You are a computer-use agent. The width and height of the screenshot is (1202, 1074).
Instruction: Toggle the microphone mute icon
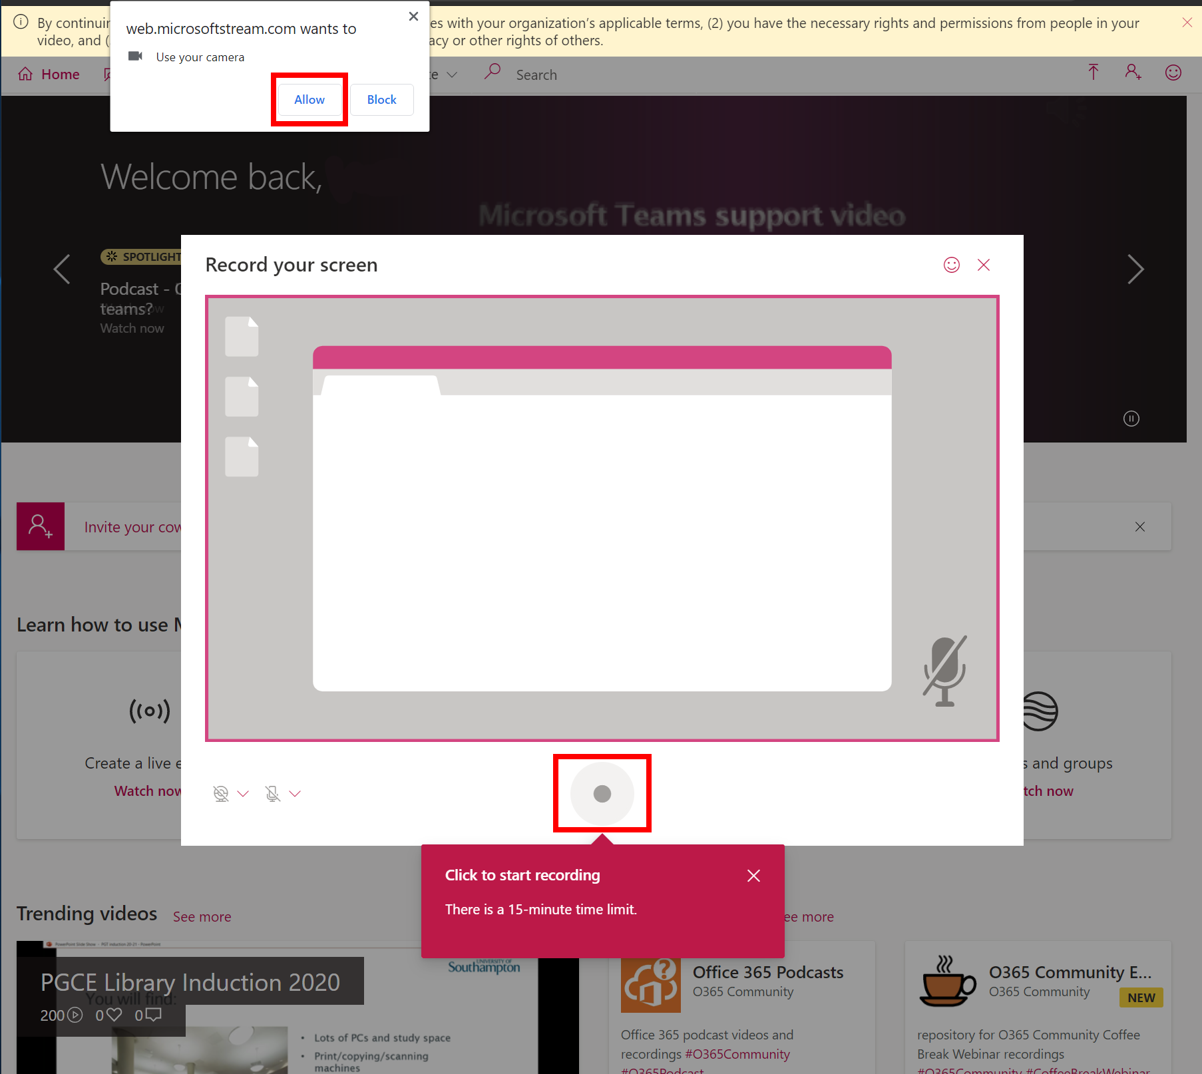pos(273,793)
